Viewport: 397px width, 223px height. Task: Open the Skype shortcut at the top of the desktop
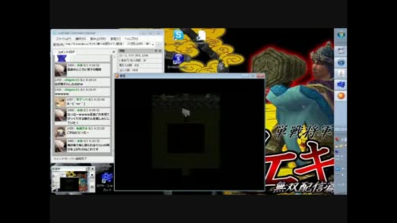click(178, 35)
